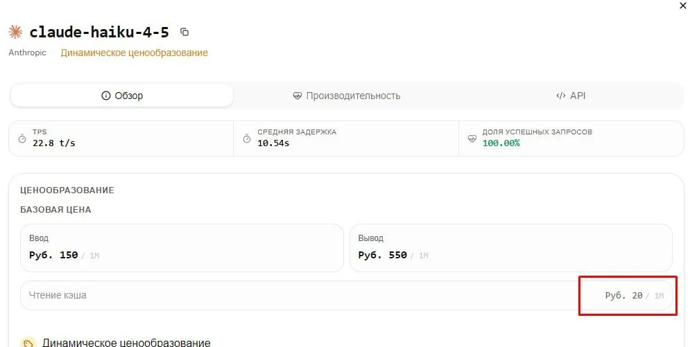
Task: Copy the claude-haiku-4-5 model name
Action: [184, 32]
